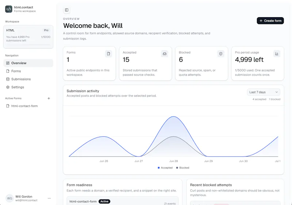Click the 4,999 left usage value
This screenshot has width=292, height=205.
[x=249, y=60]
